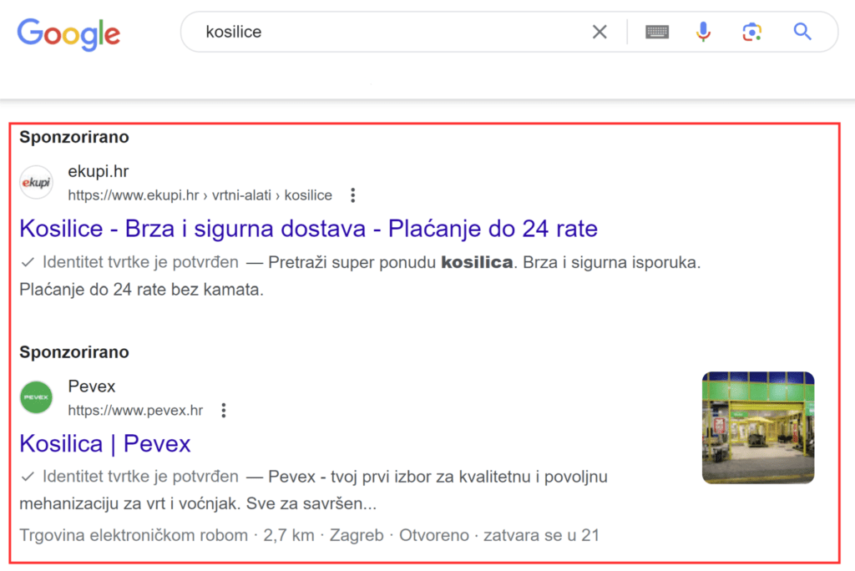This screenshot has width=855, height=571.
Task: Click the ekupi.hr site name text
Action: pos(98,172)
